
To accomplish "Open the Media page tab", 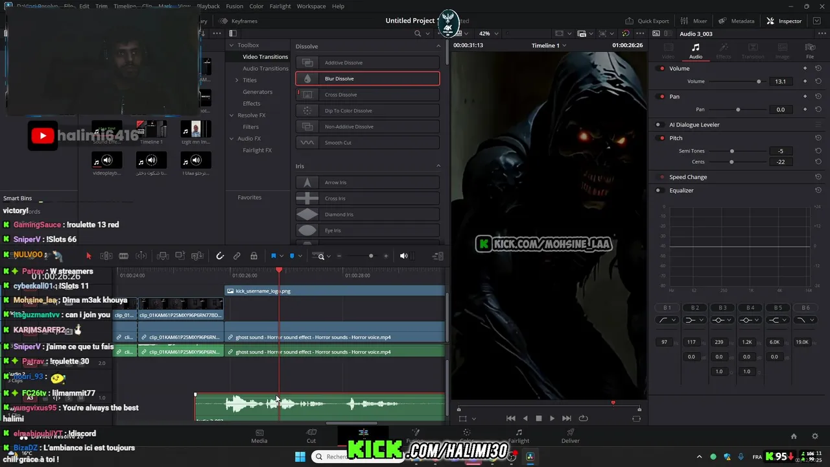I will coord(259,436).
